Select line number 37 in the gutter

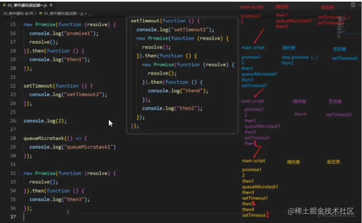pyautogui.click(x=13, y=217)
